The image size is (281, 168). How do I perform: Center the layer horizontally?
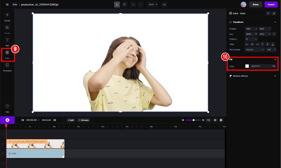click(252, 44)
